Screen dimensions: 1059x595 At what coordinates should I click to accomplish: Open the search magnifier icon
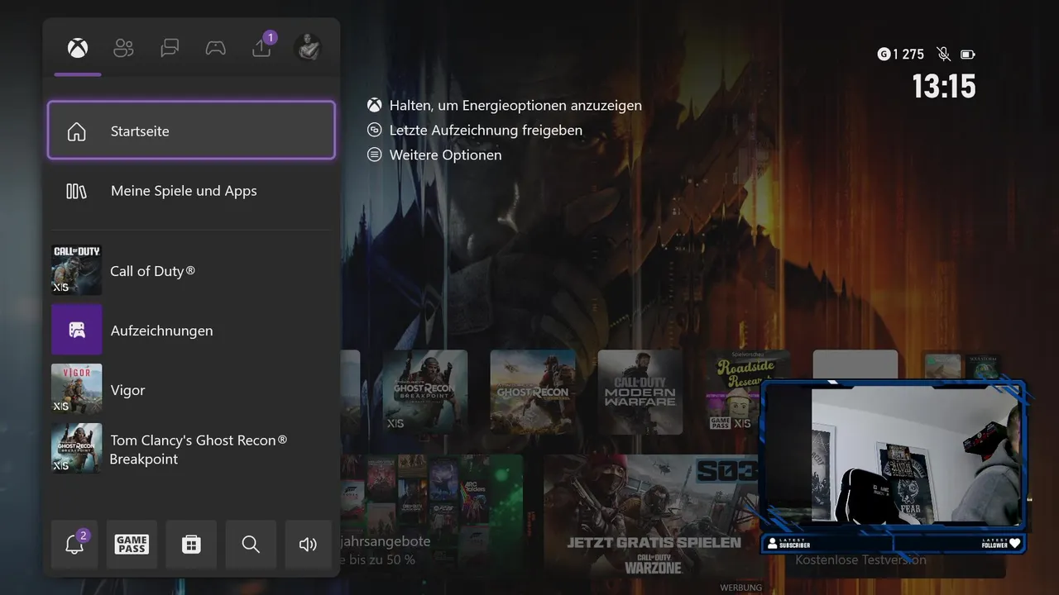251,544
